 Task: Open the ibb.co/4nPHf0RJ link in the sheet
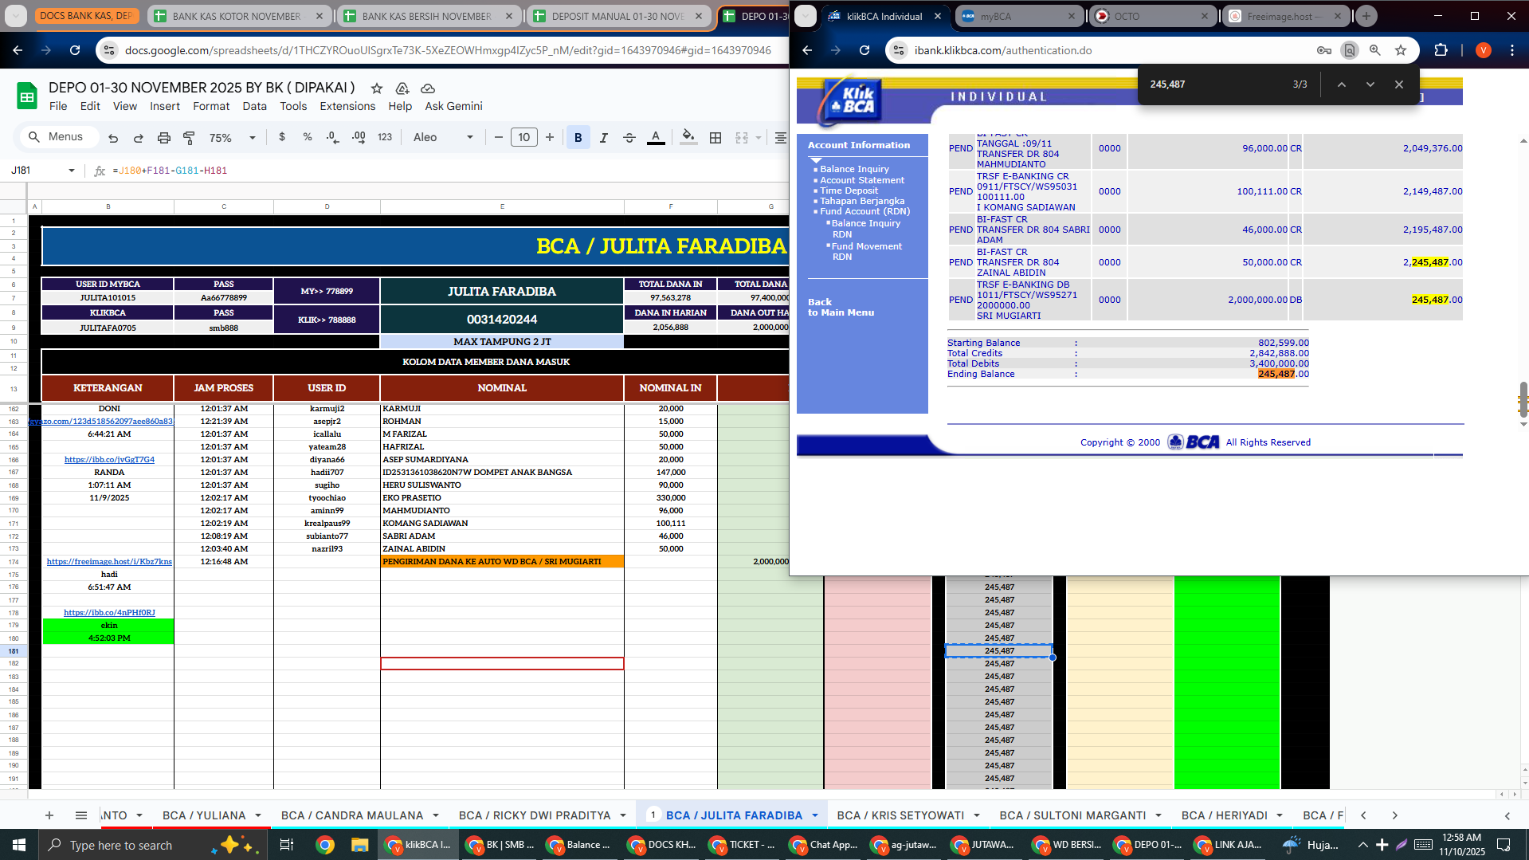[x=109, y=612]
